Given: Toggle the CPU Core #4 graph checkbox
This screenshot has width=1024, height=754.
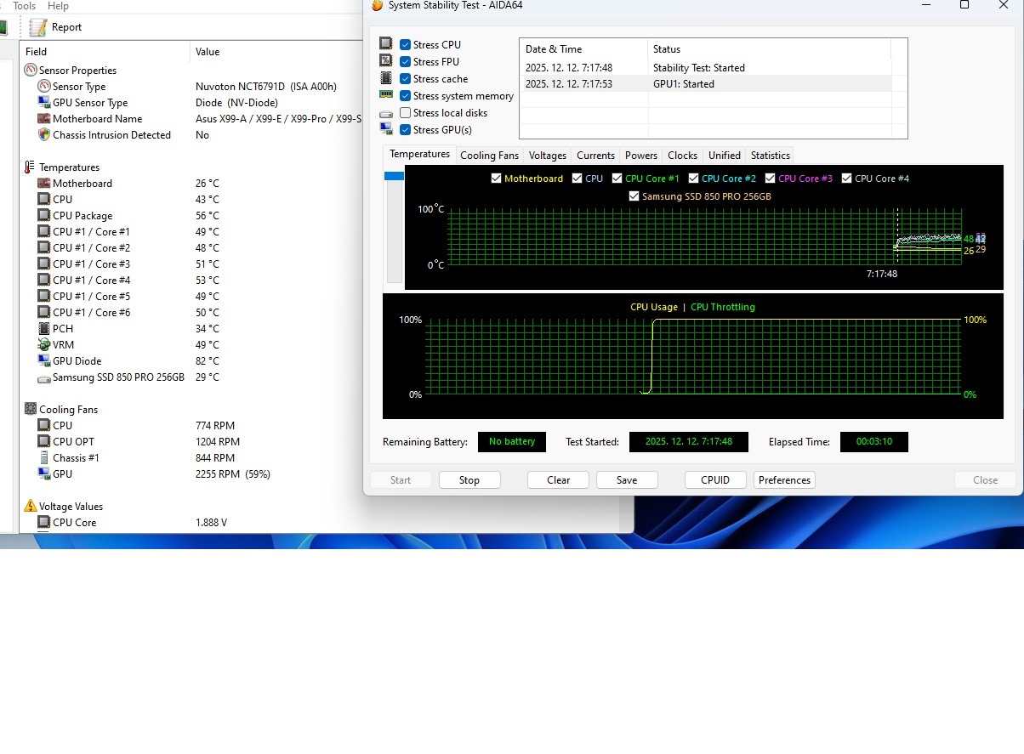Looking at the screenshot, I should [847, 179].
